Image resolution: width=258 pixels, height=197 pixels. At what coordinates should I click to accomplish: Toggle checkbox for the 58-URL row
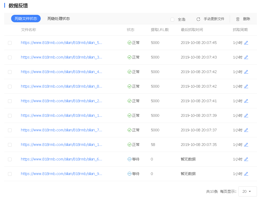click(10, 145)
